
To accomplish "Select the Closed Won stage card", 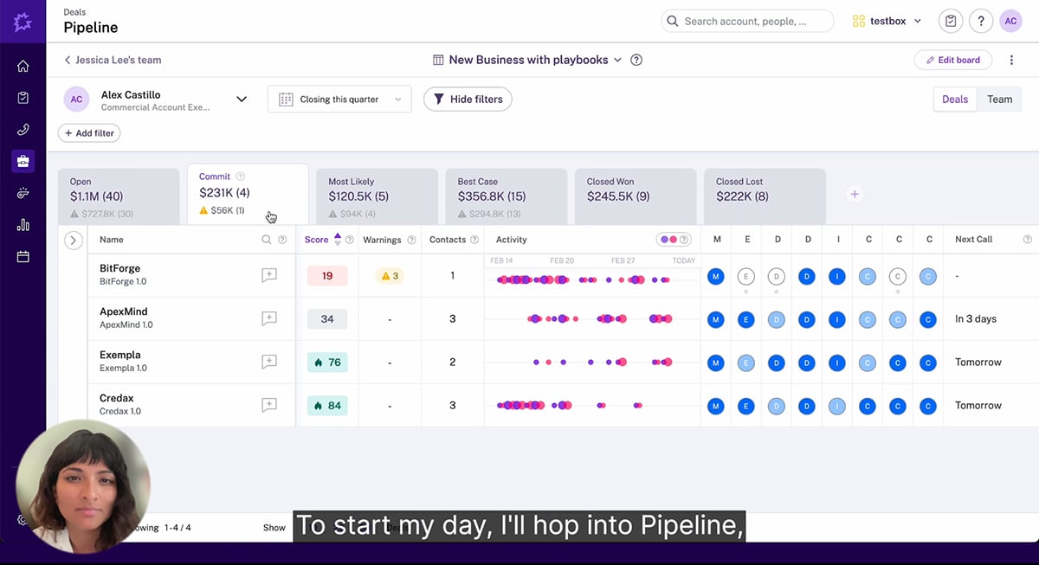I will pos(636,192).
